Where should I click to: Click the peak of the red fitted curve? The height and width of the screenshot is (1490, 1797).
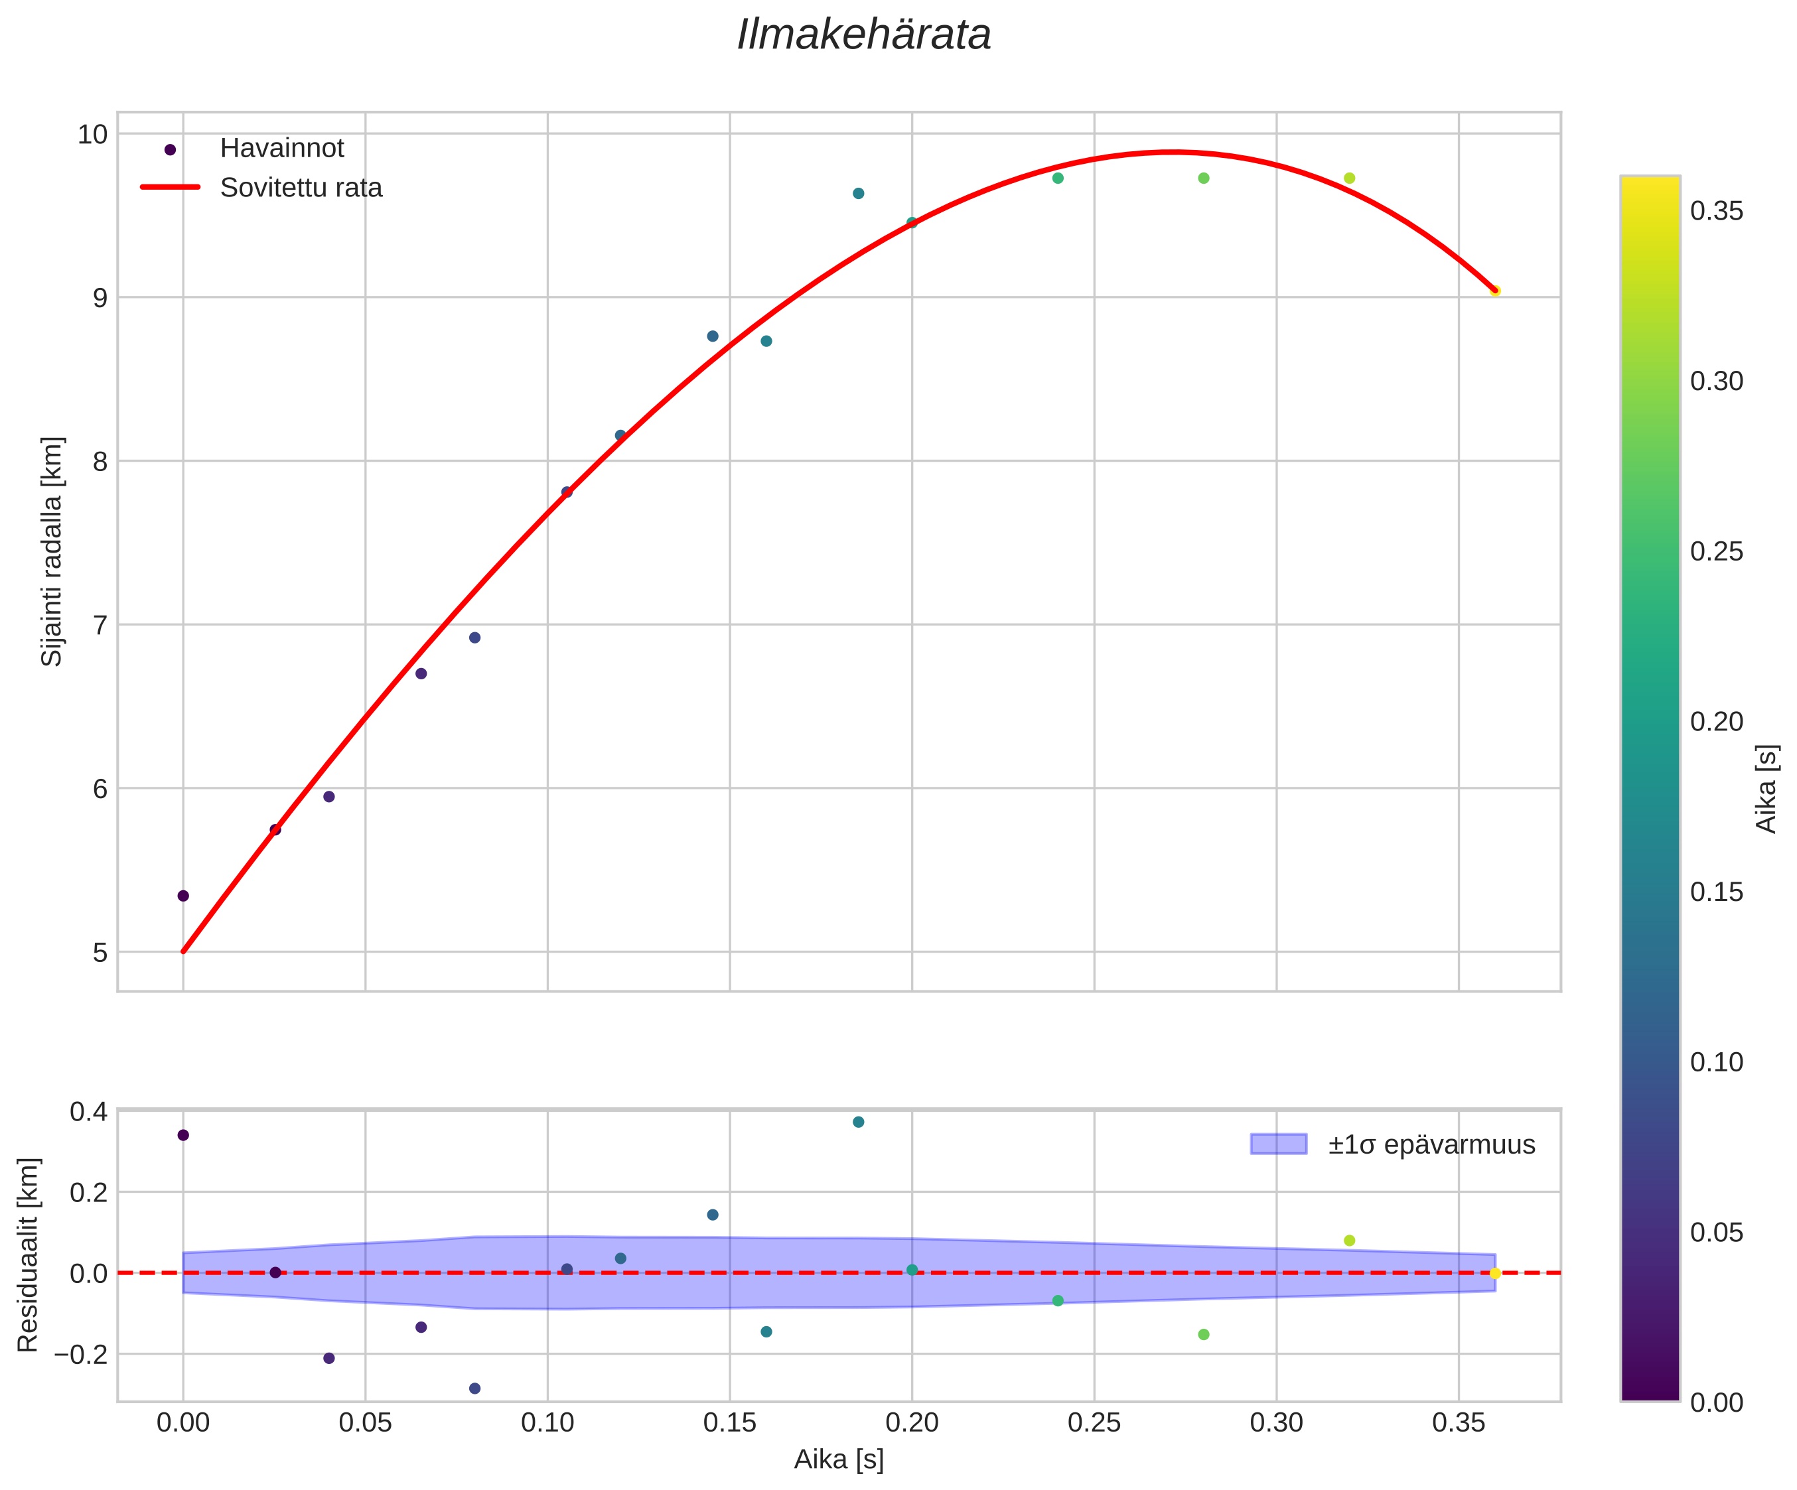coord(1174,152)
